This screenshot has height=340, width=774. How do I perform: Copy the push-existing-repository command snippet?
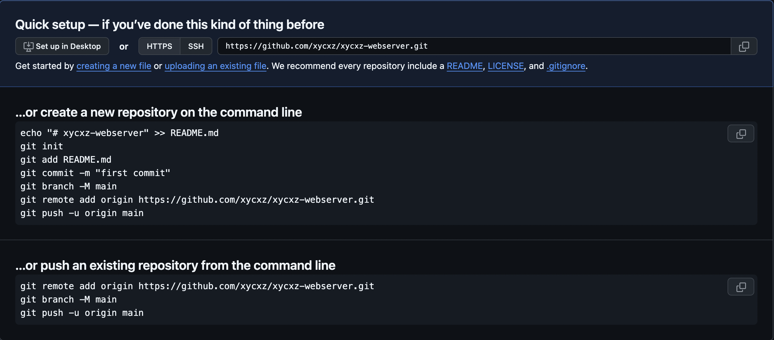741,287
